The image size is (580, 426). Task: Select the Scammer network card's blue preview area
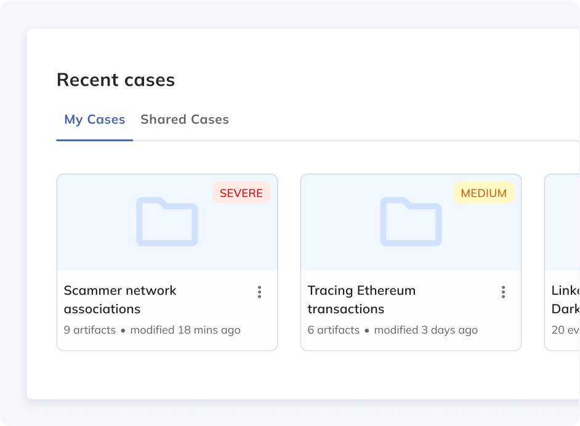pos(99,247)
